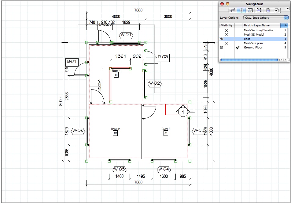Switch to the Design Layers tab icon
This screenshot has height=203, width=291.
241,10
